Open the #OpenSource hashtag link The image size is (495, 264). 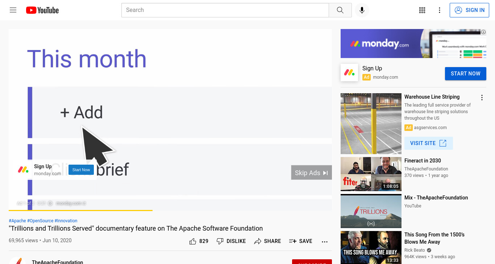[x=40, y=221]
